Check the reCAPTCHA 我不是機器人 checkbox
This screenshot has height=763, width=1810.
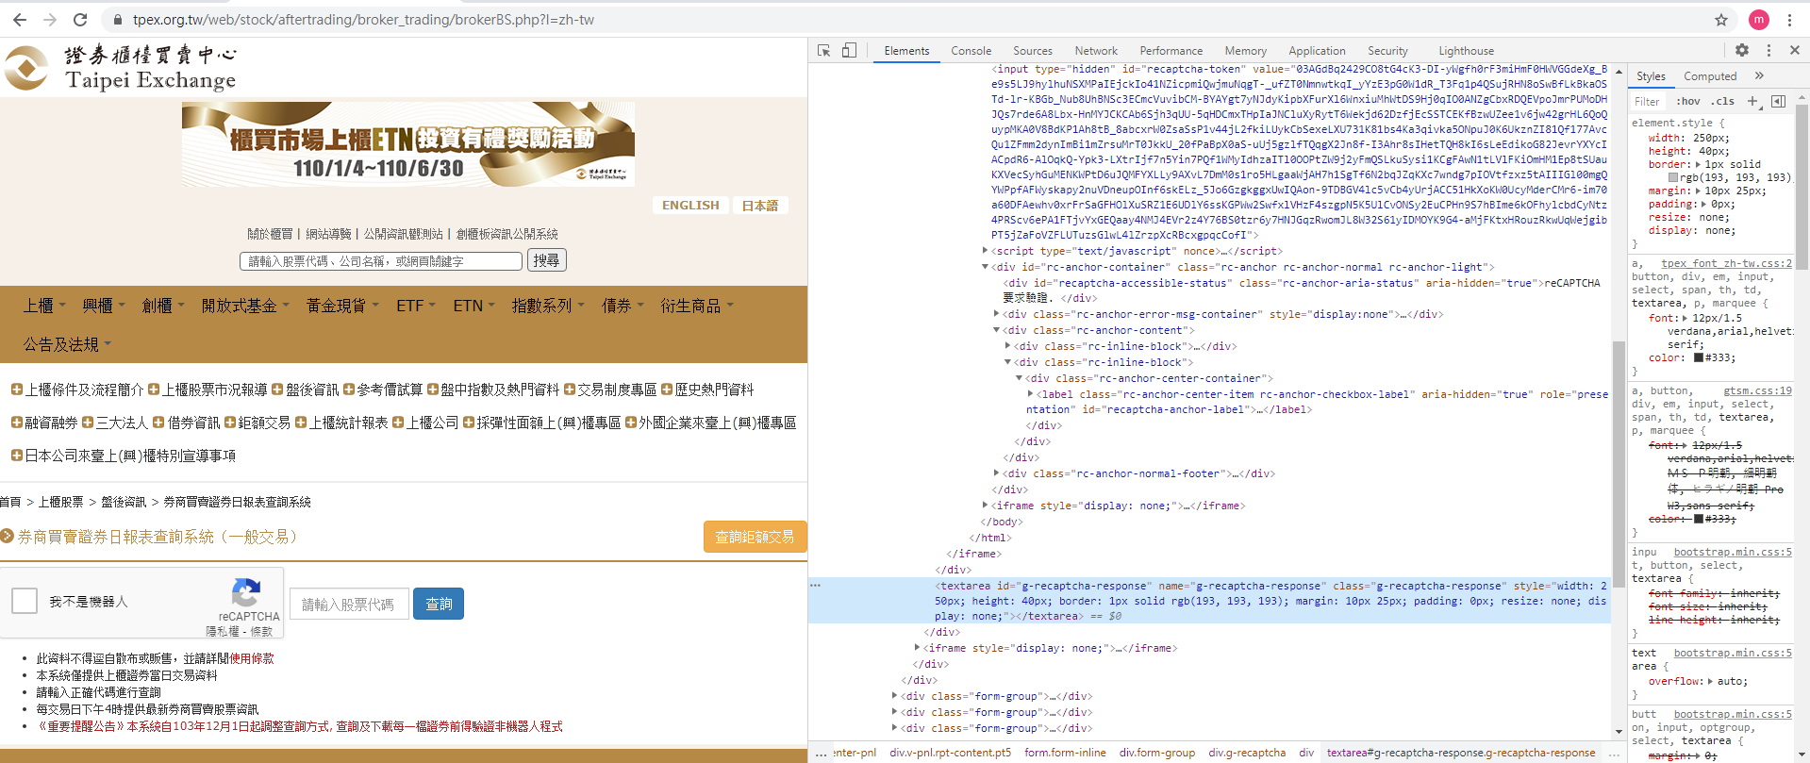click(25, 601)
